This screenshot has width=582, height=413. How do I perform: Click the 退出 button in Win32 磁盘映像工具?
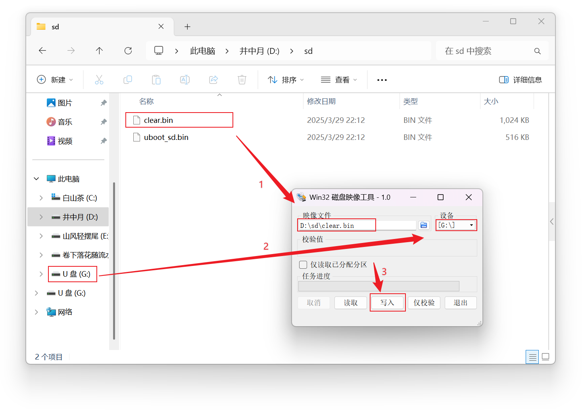click(x=461, y=302)
